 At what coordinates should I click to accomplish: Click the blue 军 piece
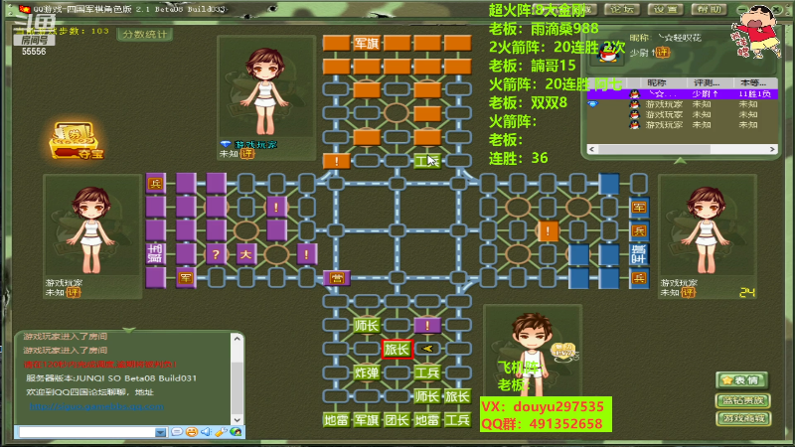tap(638, 207)
